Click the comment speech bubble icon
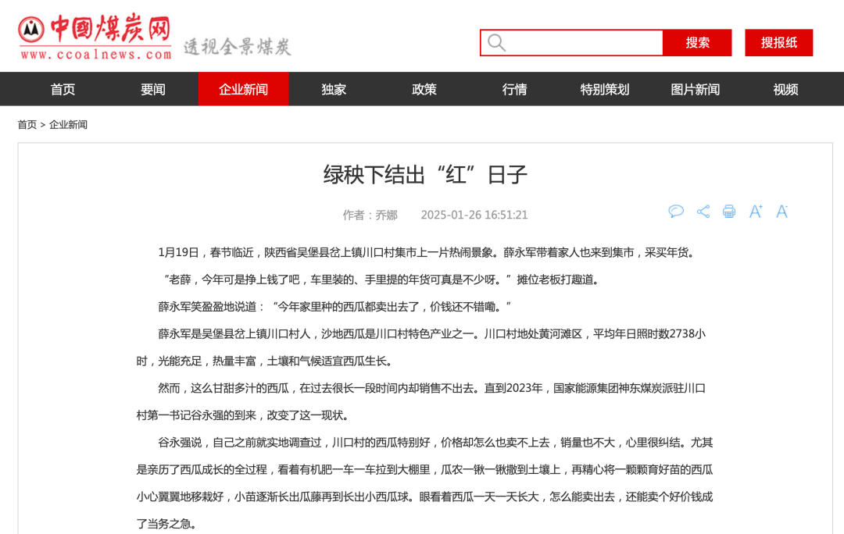 [x=676, y=212]
